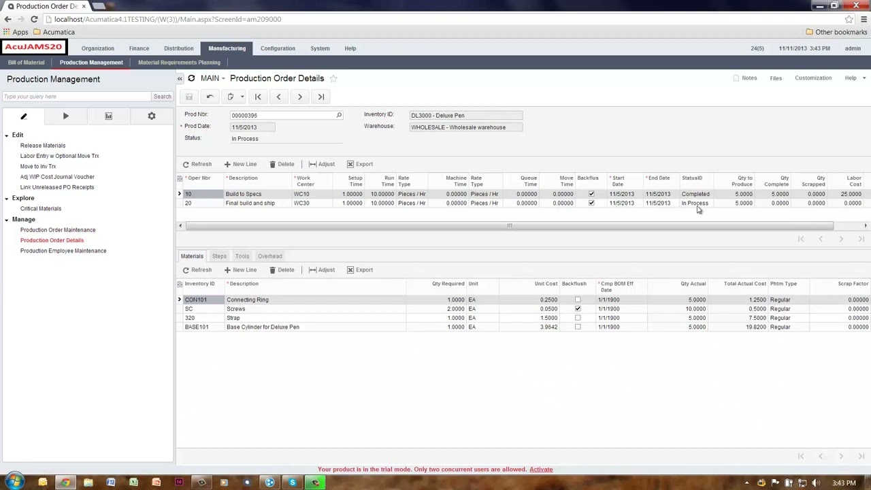Click Windows Start button
The height and width of the screenshot is (490, 871).
(14, 483)
